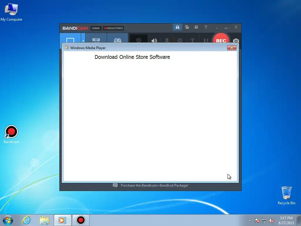Click the Bandicam lock (register) icon
Viewport: 301px width, 226px height.
177,27
